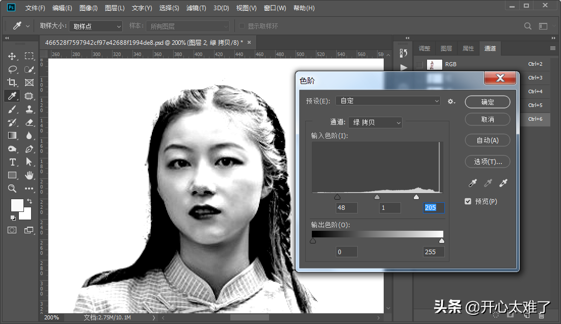Select the Lasso tool

pyautogui.click(x=12, y=69)
